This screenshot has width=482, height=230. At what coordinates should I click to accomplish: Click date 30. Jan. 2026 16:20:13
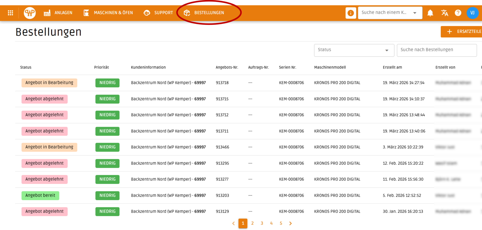tap(403, 211)
